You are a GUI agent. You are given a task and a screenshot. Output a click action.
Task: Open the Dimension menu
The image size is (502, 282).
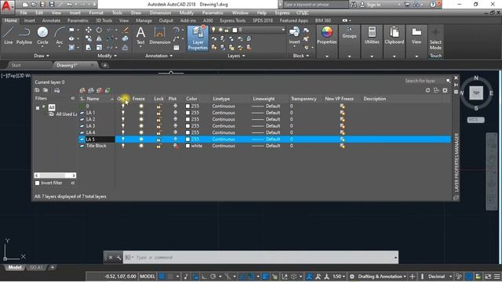click(160, 13)
